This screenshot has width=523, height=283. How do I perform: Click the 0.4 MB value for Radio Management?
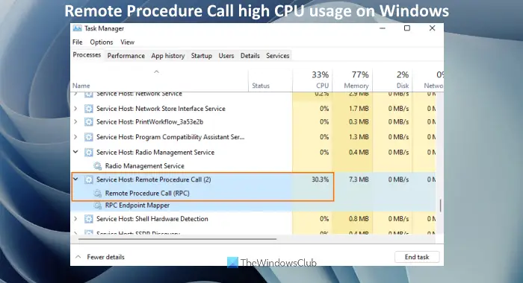click(x=359, y=153)
